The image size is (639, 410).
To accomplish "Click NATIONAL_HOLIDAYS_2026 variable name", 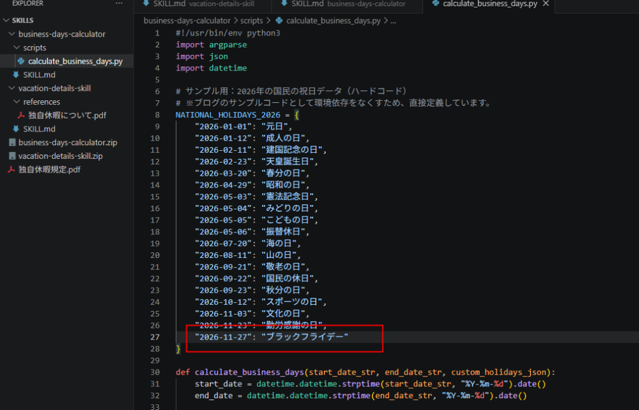I will [228, 115].
